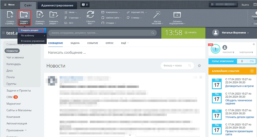Click the magnifier in Фильтр + поиск
The height and width of the screenshot is (137, 257).
[190, 65]
